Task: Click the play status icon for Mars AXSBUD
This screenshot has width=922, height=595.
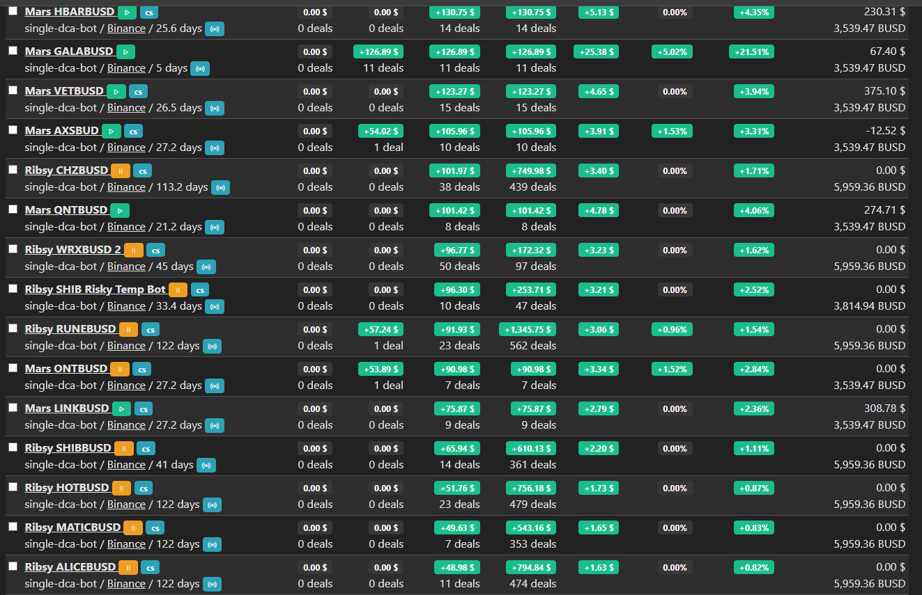Action: click(x=112, y=131)
